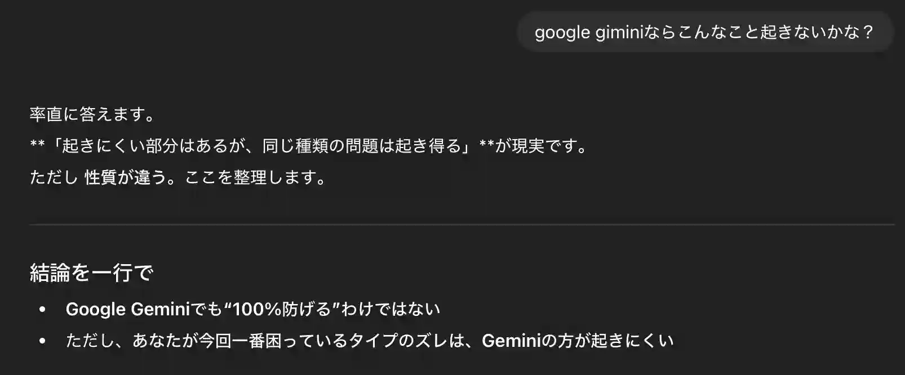
Task: Click the first bullet point dot
Action: click(x=42, y=310)
